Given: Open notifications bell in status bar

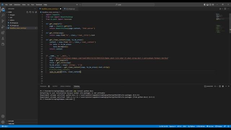Looking at the screenshot, I should (x=228, y=126).
